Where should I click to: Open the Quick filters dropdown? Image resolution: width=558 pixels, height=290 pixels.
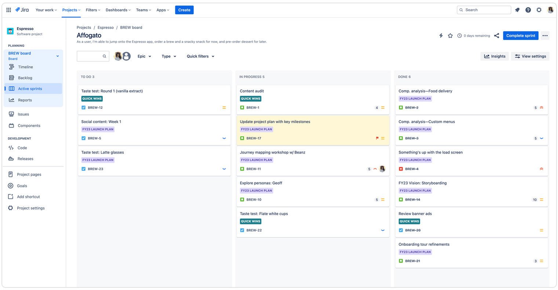point(200,56)
